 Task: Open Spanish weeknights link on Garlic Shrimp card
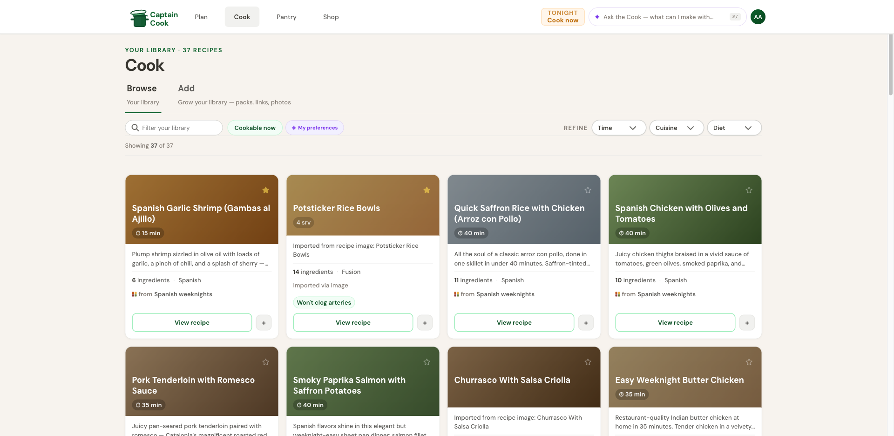pyautogui.click(x=183, y=294)
